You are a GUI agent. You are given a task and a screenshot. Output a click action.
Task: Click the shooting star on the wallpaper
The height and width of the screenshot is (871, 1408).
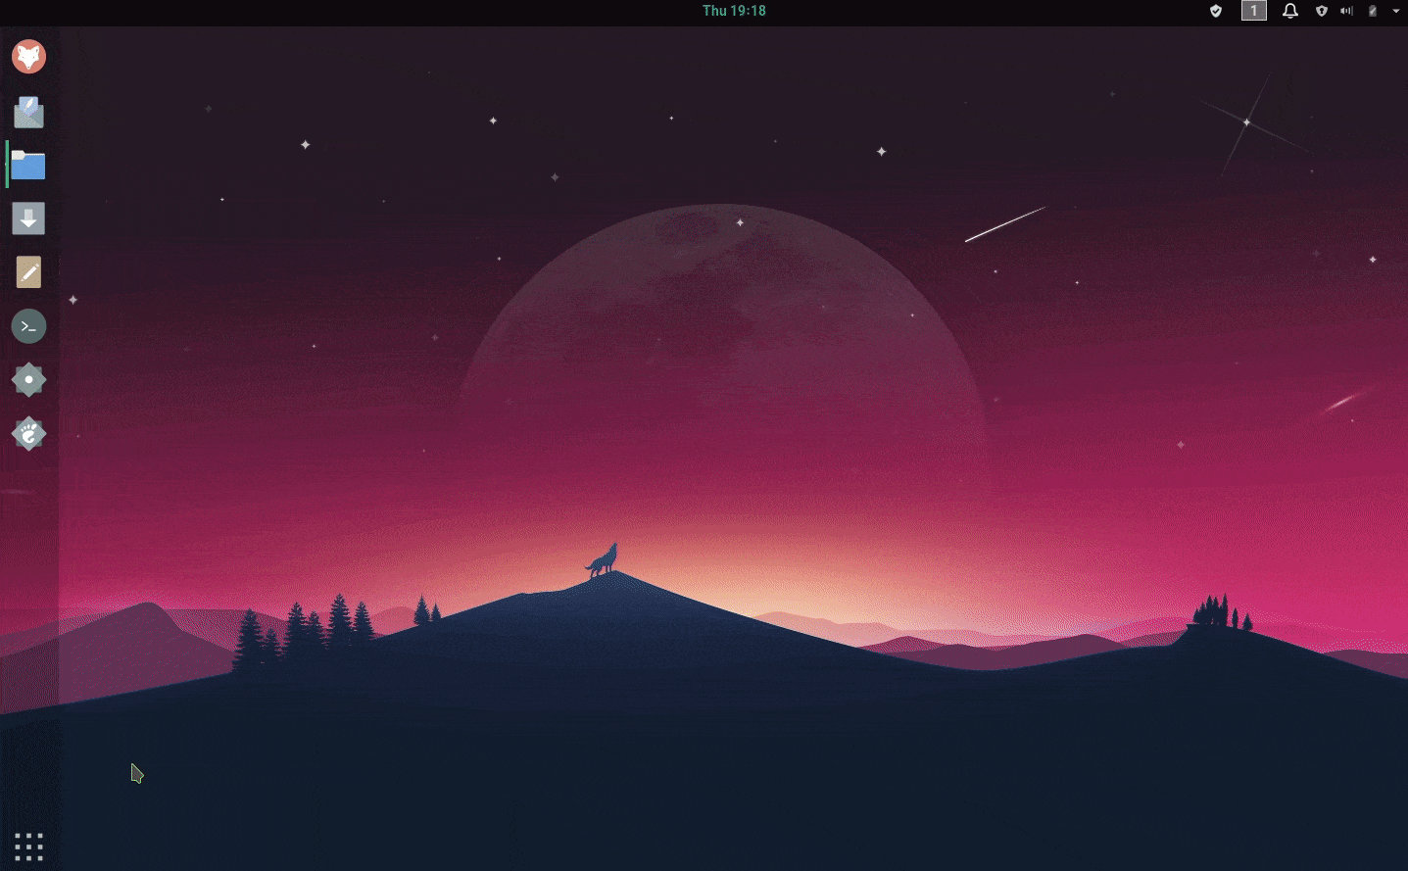click(1005, 223)
